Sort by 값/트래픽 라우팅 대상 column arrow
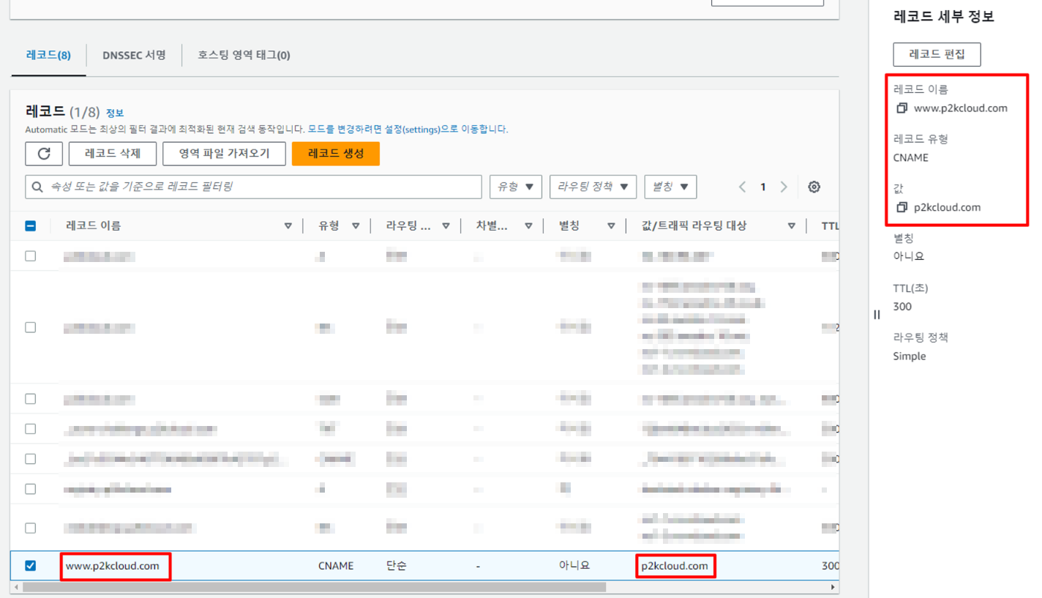 coord(791,226)
